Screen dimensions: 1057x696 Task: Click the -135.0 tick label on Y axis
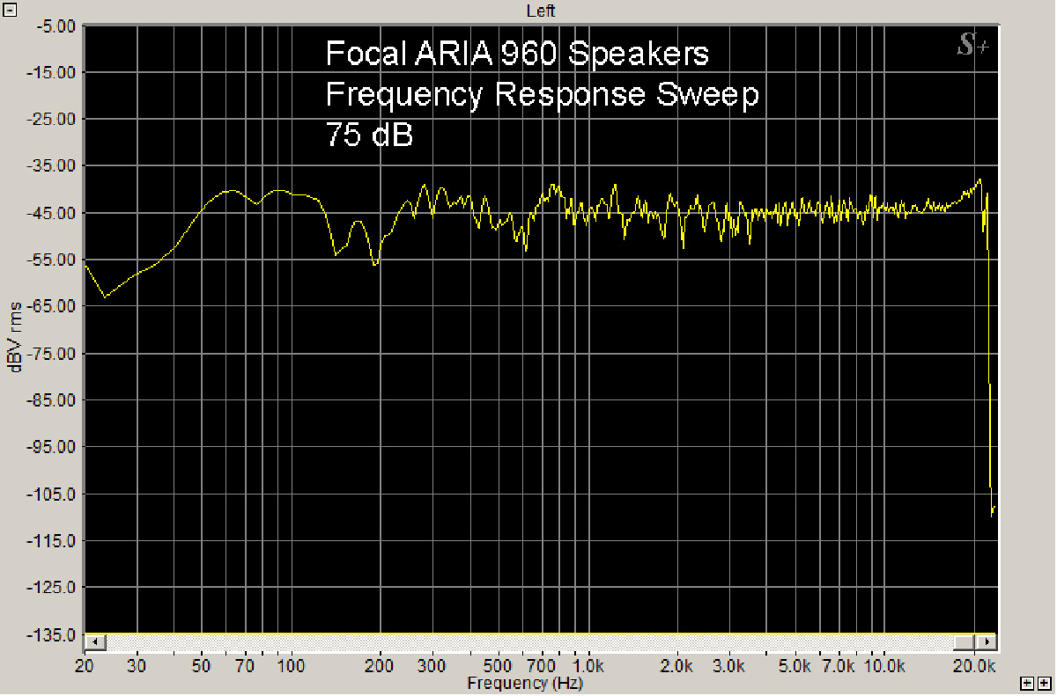pos(55,634)
